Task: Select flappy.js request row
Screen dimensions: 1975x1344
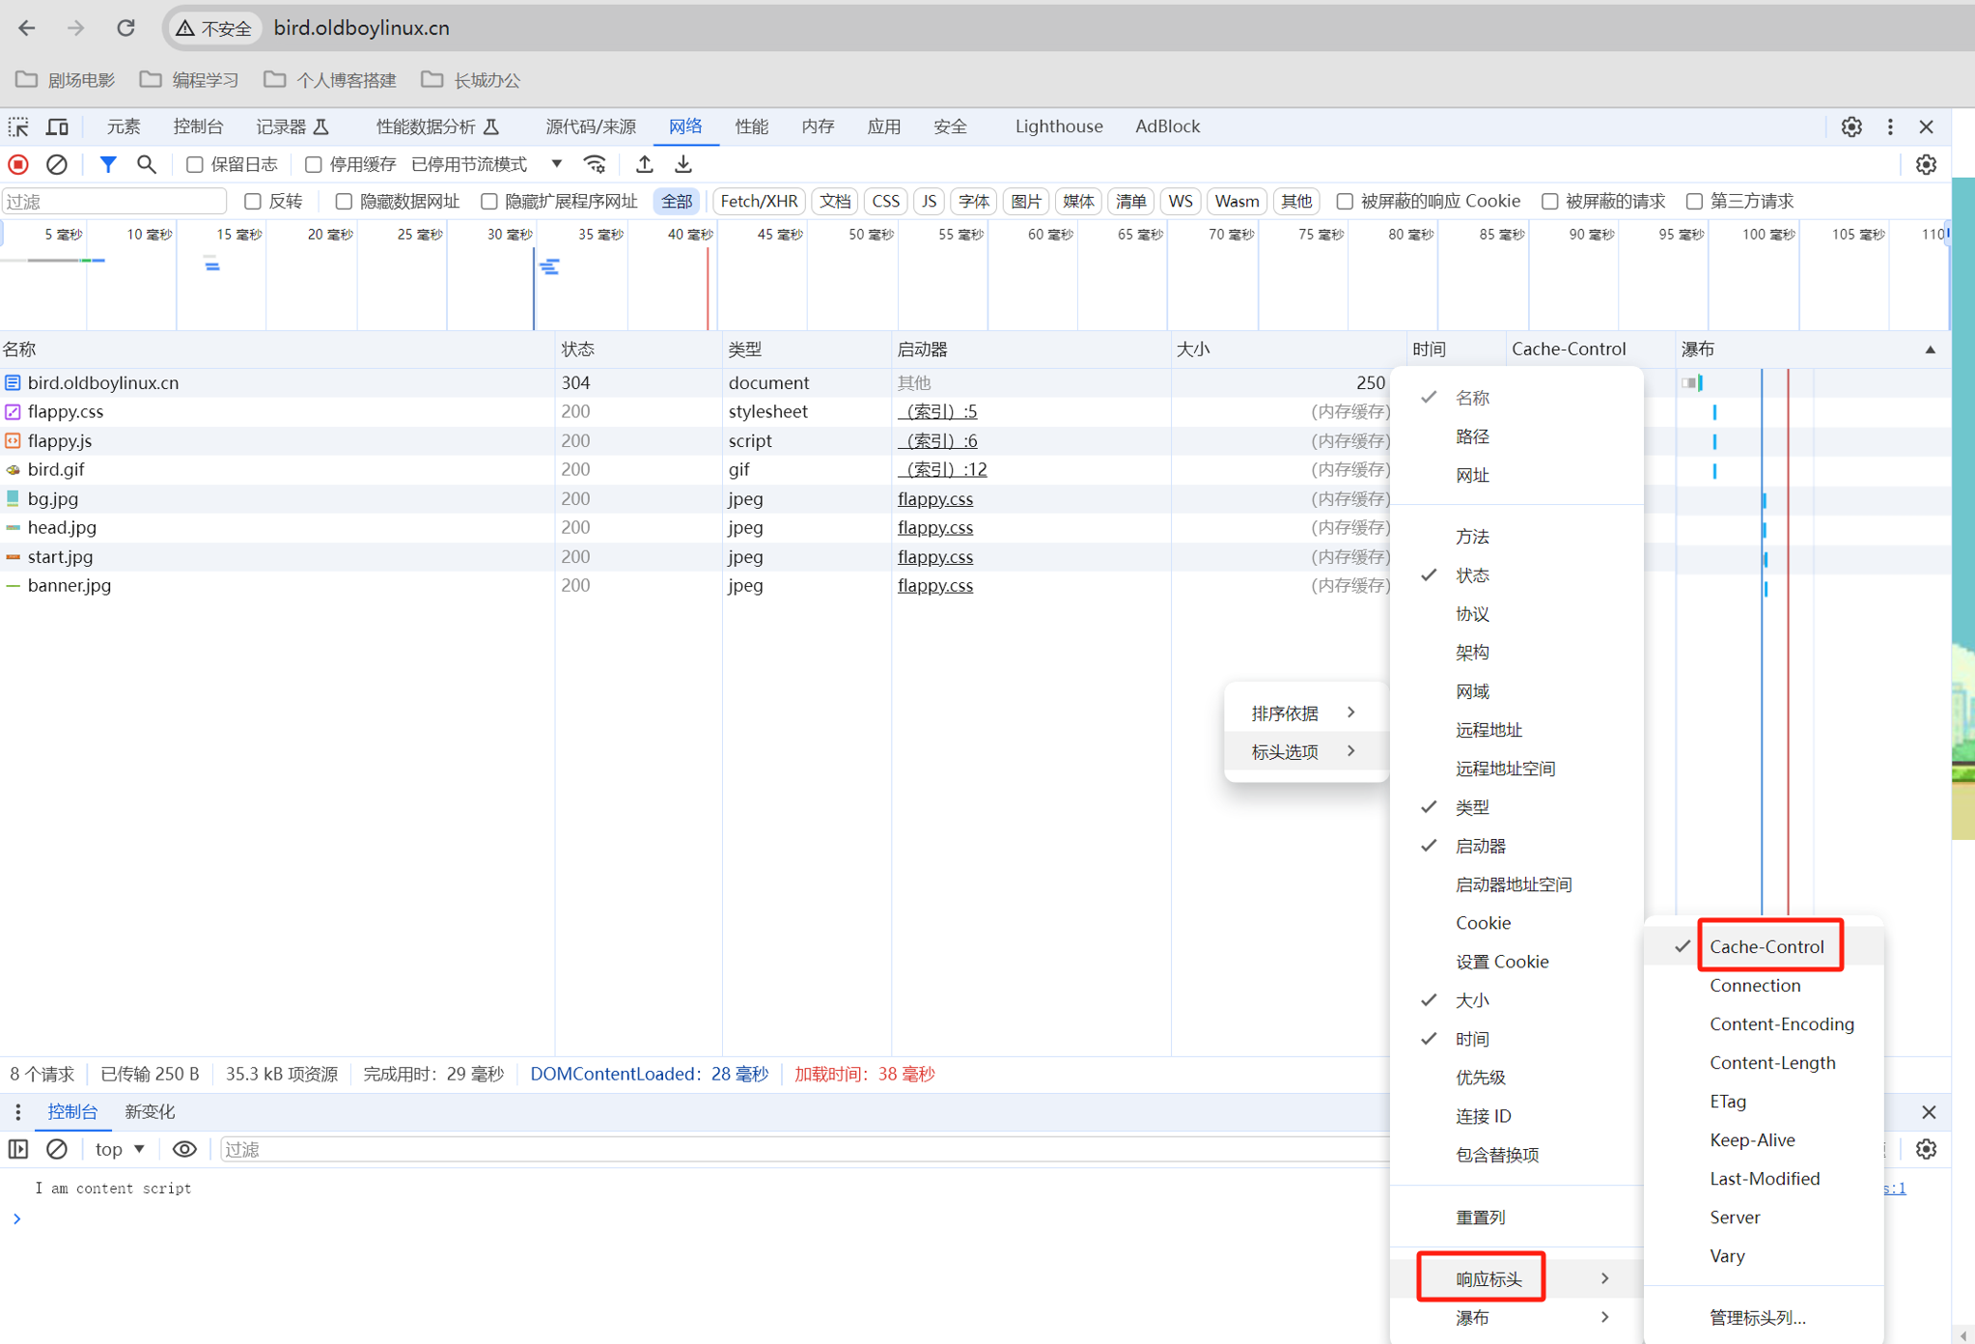Action: 695,440
